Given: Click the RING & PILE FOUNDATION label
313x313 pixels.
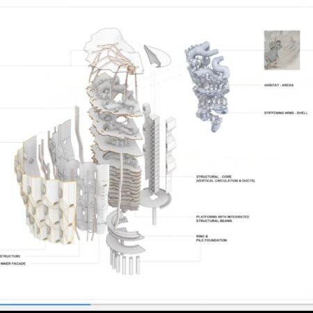Looking at the screenshot, I should click(x=211, y=238).
